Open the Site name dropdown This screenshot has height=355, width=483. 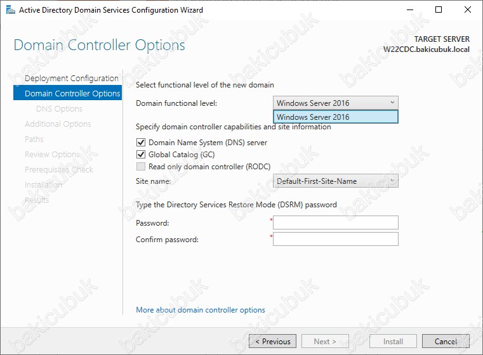click(x=336, y=181)
